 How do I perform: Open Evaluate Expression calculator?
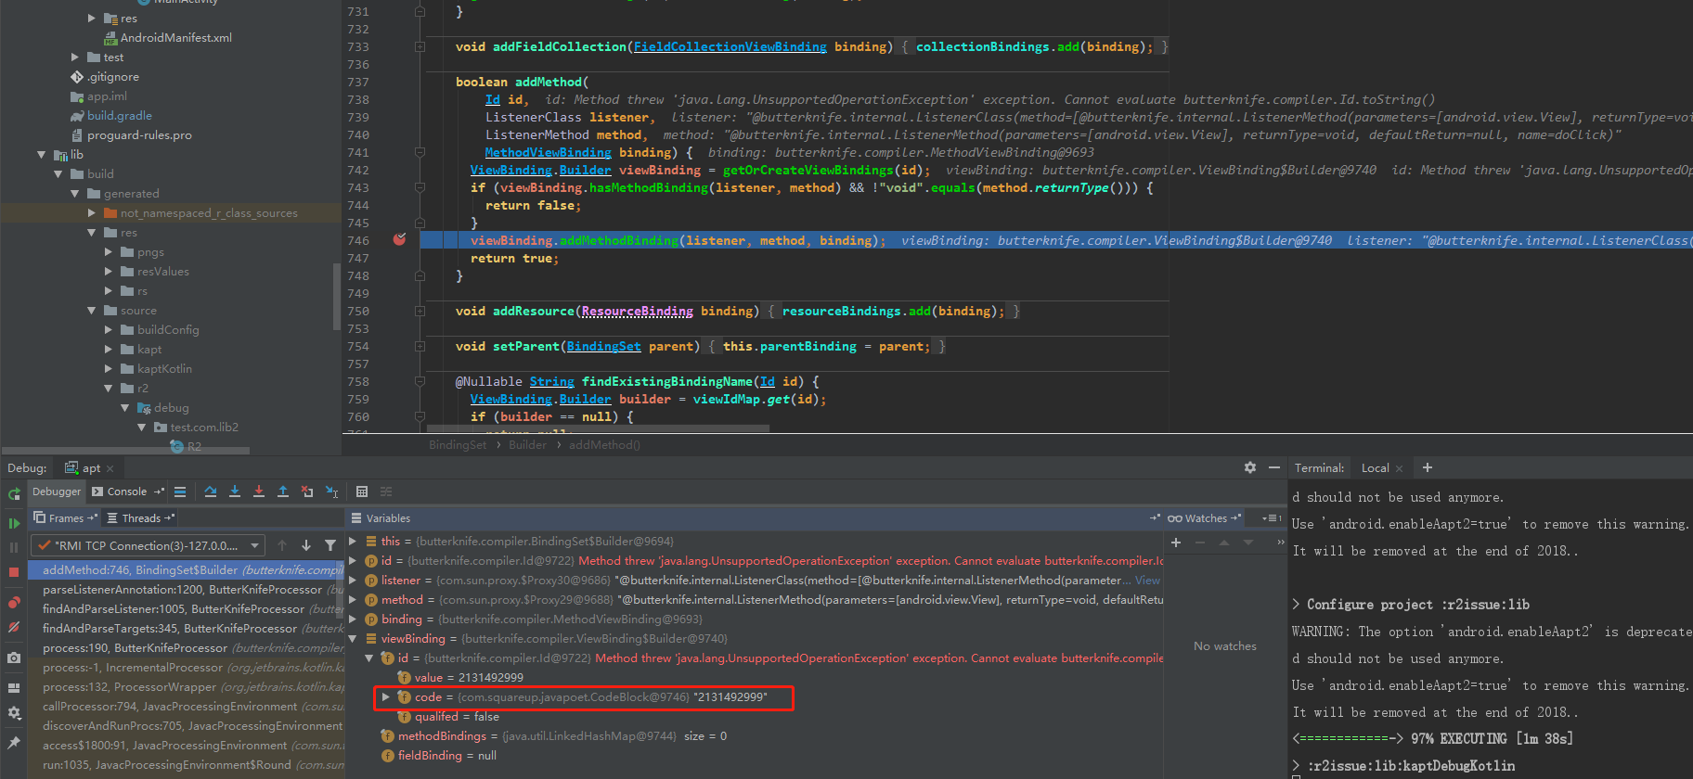click(362, 492)
